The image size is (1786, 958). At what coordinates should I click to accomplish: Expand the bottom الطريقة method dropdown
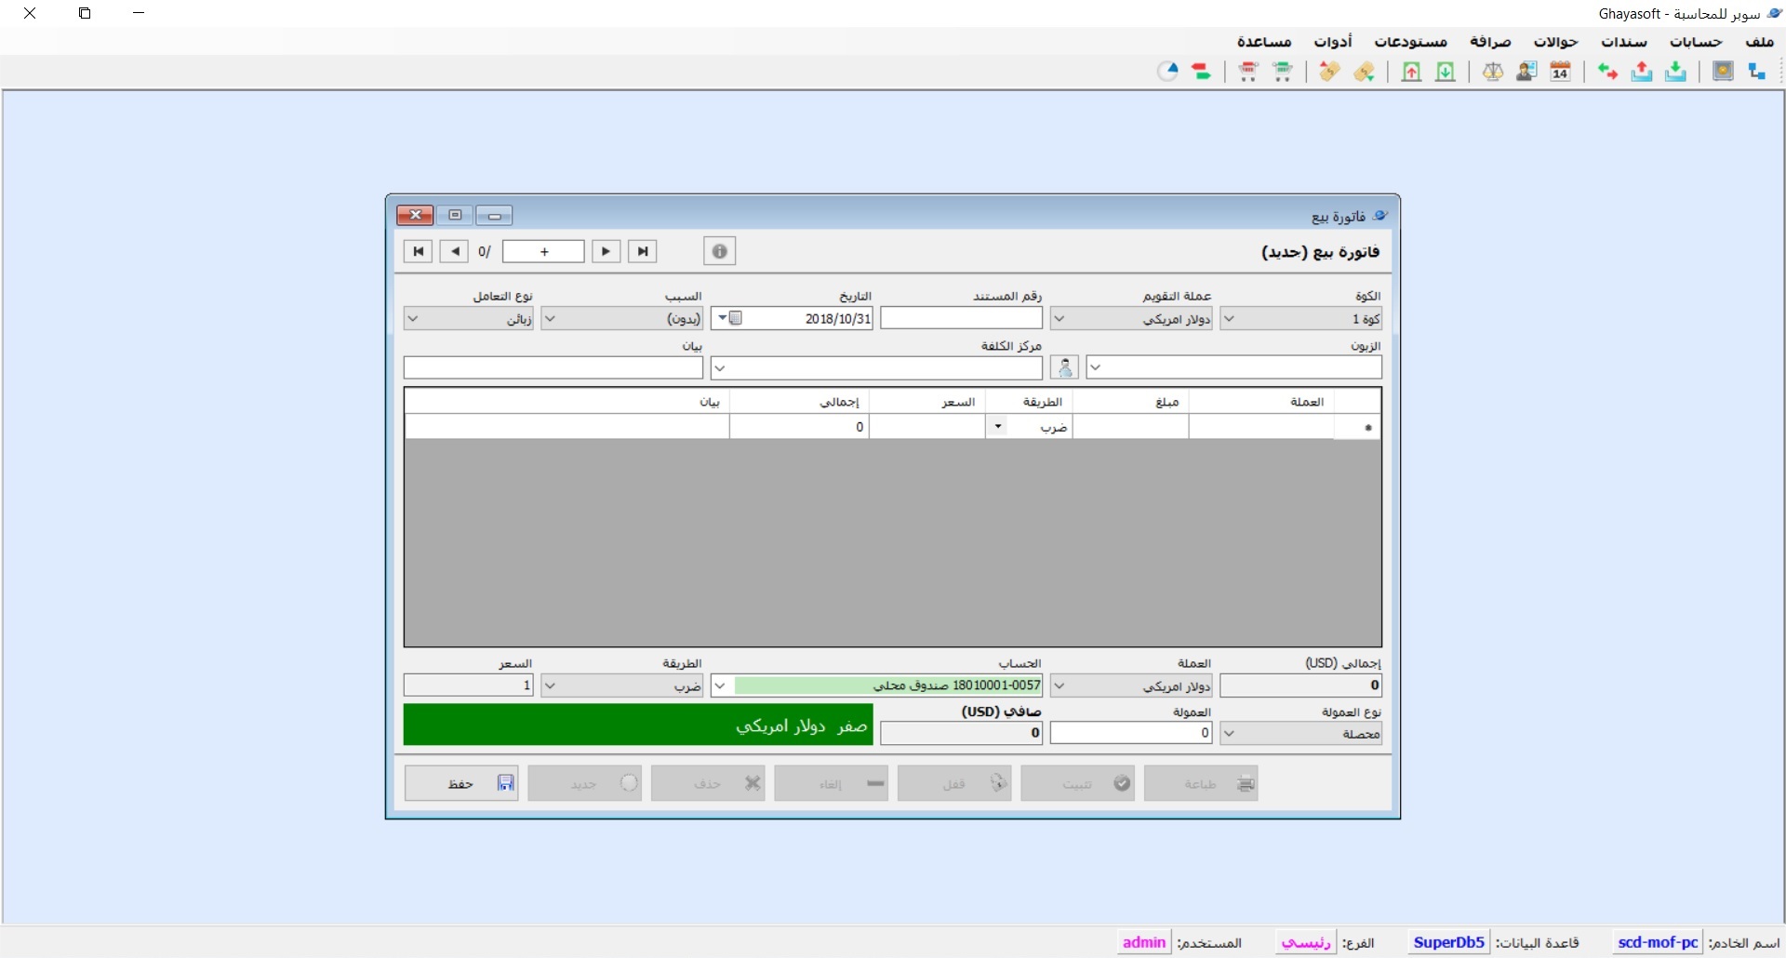pyautogui.click(x=550, y=686)
